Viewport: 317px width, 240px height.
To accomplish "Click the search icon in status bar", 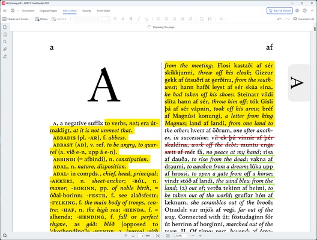I will tap(5, 236).
